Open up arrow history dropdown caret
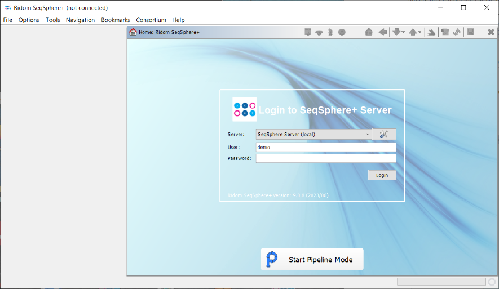 pyautogui.click(x=419, y=32)
